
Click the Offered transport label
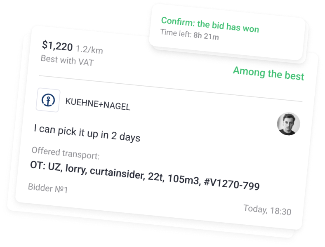point(65,153)
